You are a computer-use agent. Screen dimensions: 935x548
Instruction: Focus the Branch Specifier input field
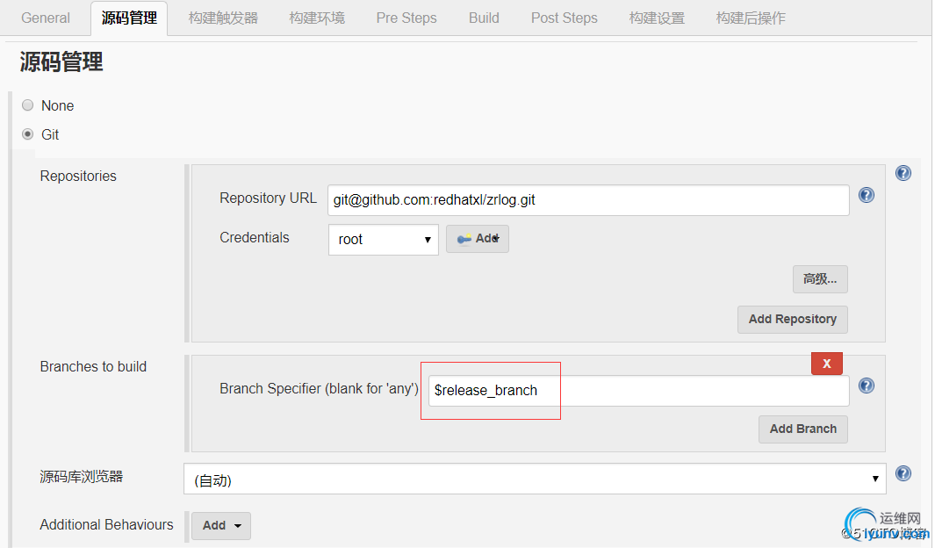[x=638, y=391]
